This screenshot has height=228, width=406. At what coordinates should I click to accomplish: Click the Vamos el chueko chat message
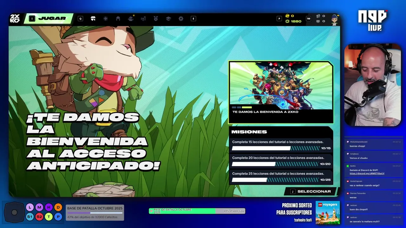point(358,158)
